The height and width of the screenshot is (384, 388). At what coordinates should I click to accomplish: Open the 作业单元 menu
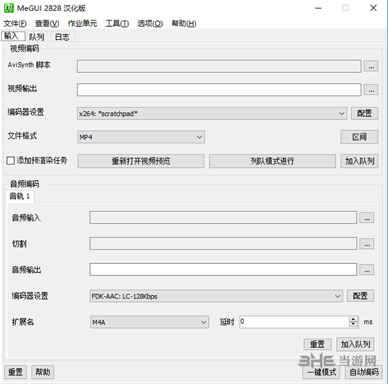pos(82,23)
